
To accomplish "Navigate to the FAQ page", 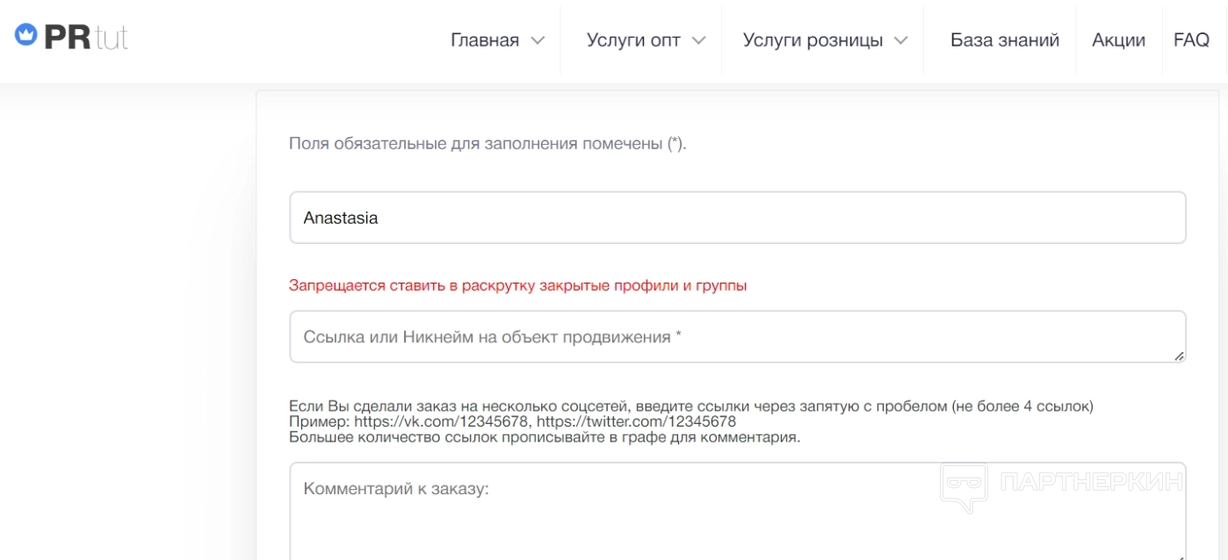I will tap(1191, 40).
